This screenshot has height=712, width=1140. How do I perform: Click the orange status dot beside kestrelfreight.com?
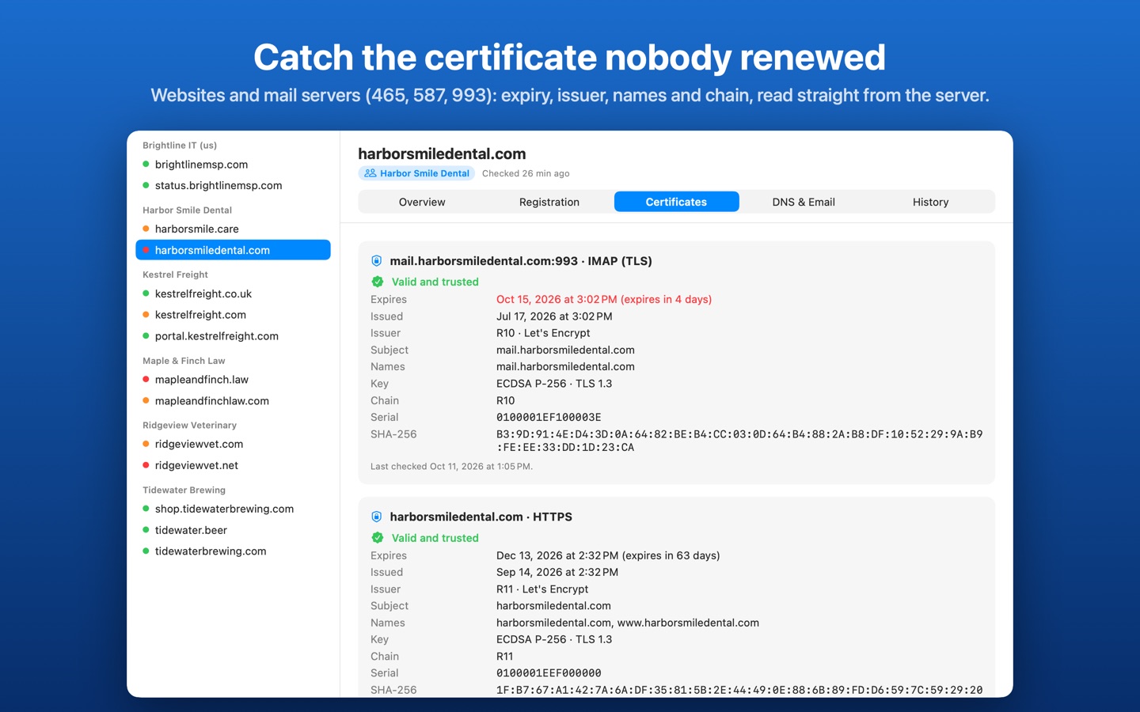click(x=146, y=315)
